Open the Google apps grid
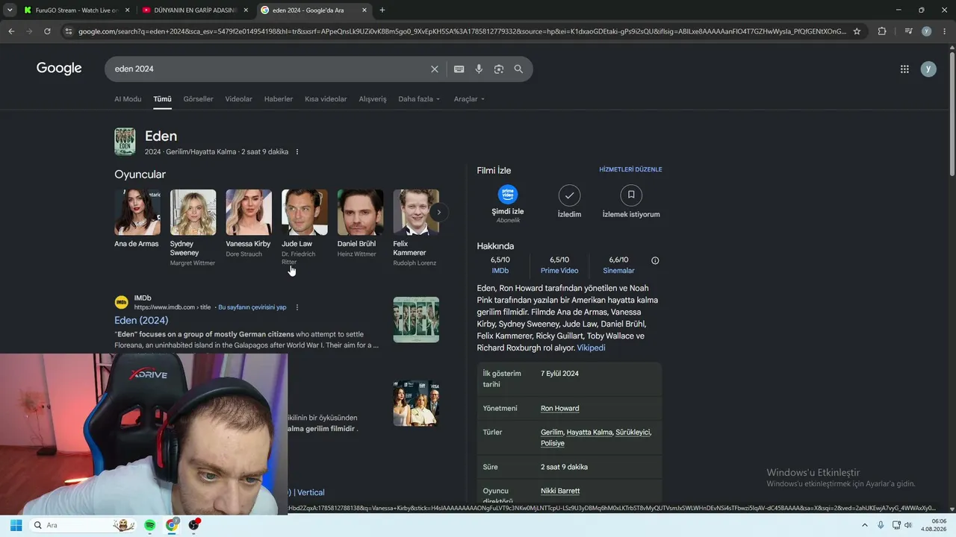The height and width of the screenshot is (537, 956). [x=904, y=69]
